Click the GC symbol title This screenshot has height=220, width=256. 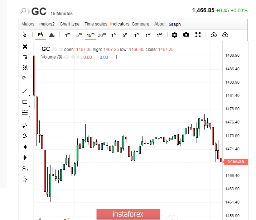point(39,11)
